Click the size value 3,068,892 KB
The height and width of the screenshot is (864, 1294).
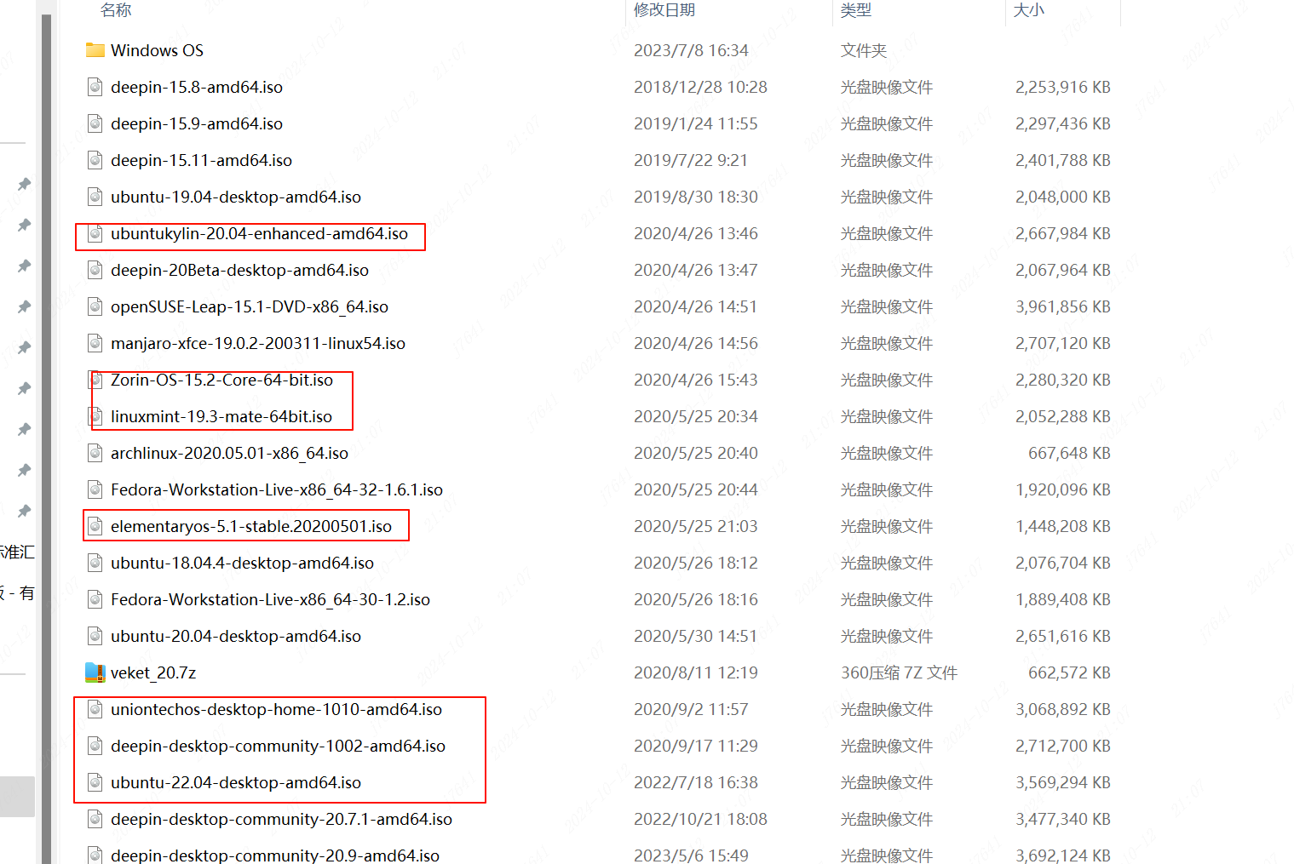[x=1063, y=709]
